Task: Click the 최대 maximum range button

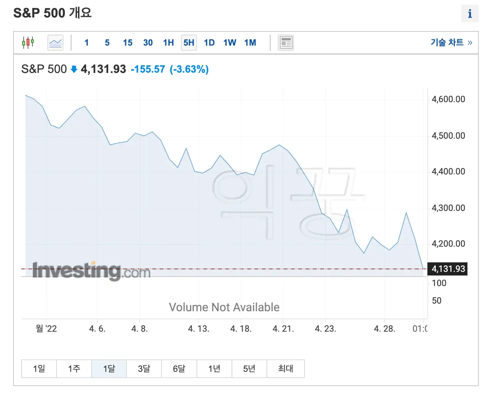Action: click(286, 369)
